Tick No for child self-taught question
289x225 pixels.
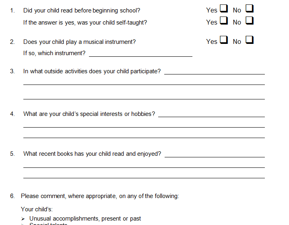(250, 21)
